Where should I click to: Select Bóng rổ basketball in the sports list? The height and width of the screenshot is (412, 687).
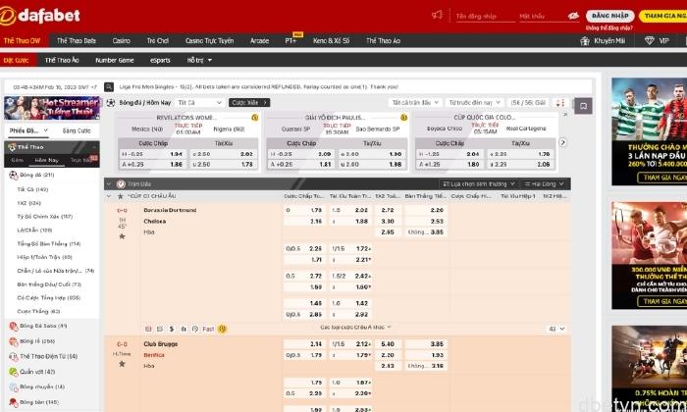point(37,341)
